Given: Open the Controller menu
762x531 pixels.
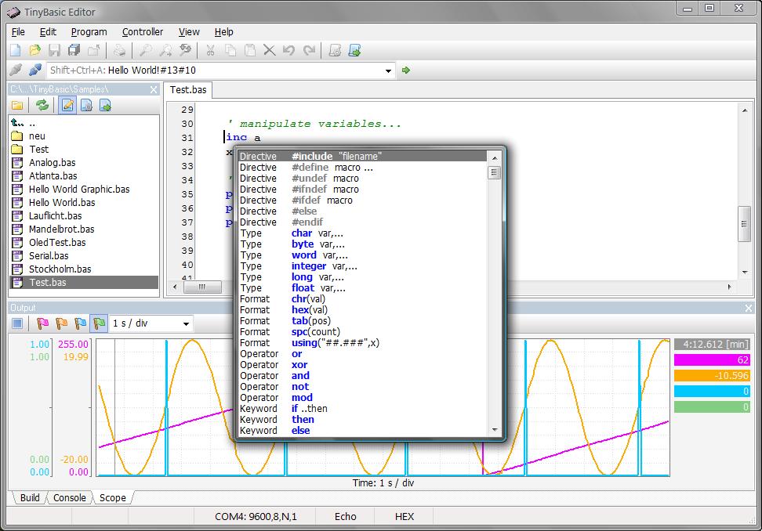Looking at the screenshot, I should click(x=143, y=32).
